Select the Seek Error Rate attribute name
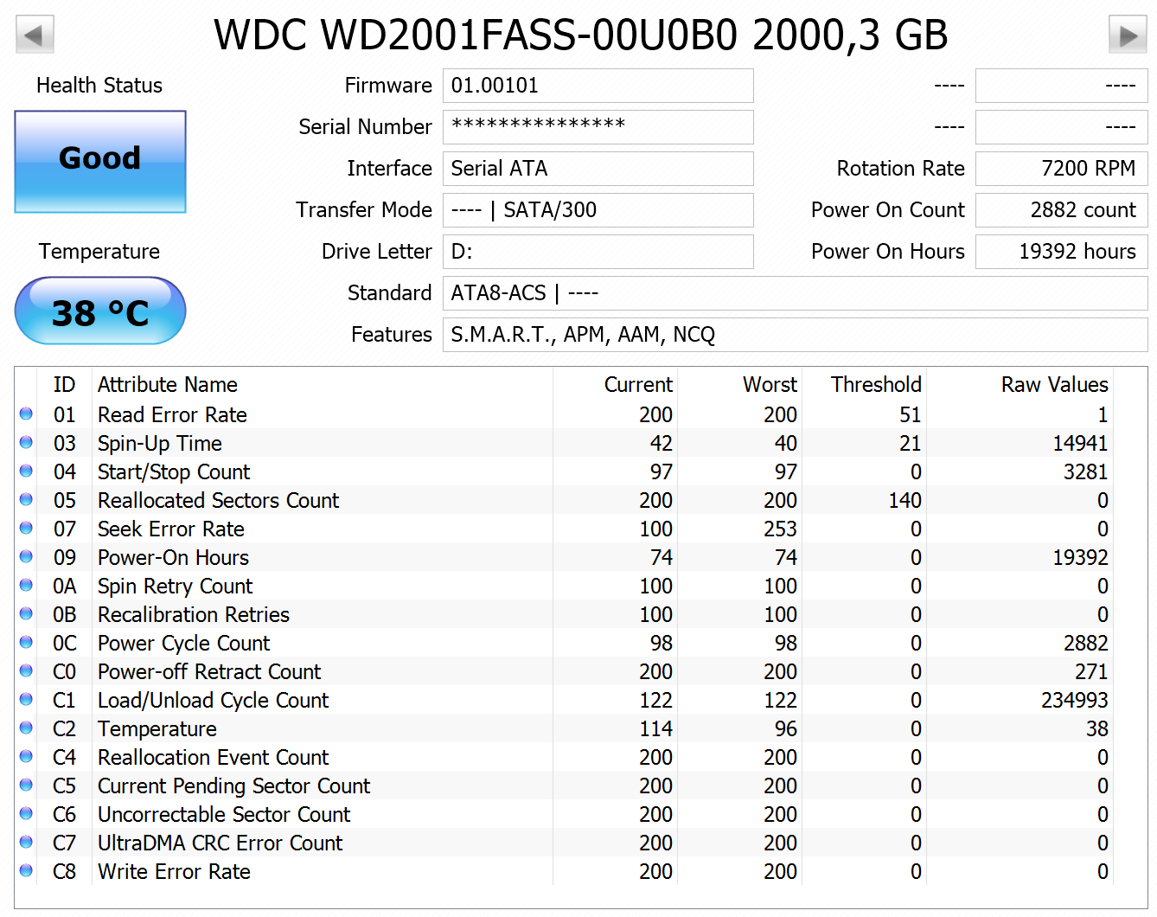 (x=171, y=529)
